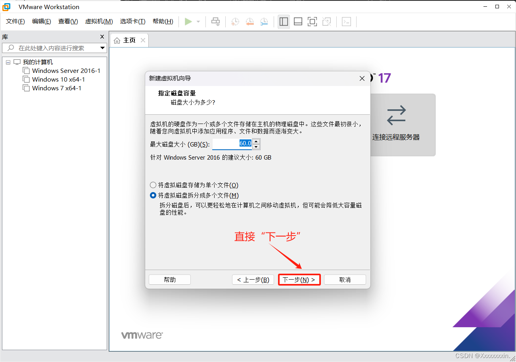Open the 选项卡(T) menu

point(133,21)
